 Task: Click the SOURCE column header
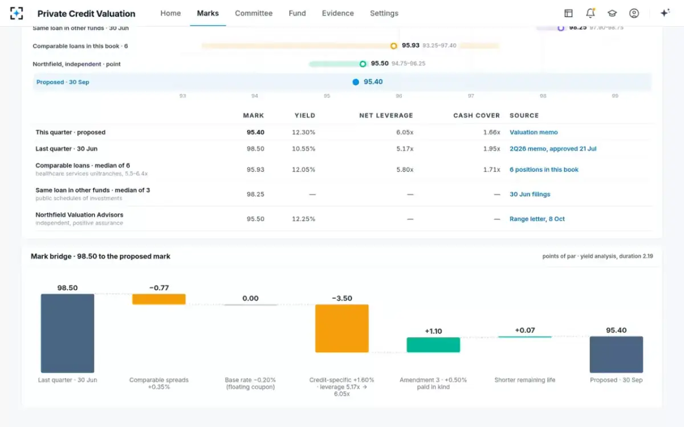(x=524, y=116)
